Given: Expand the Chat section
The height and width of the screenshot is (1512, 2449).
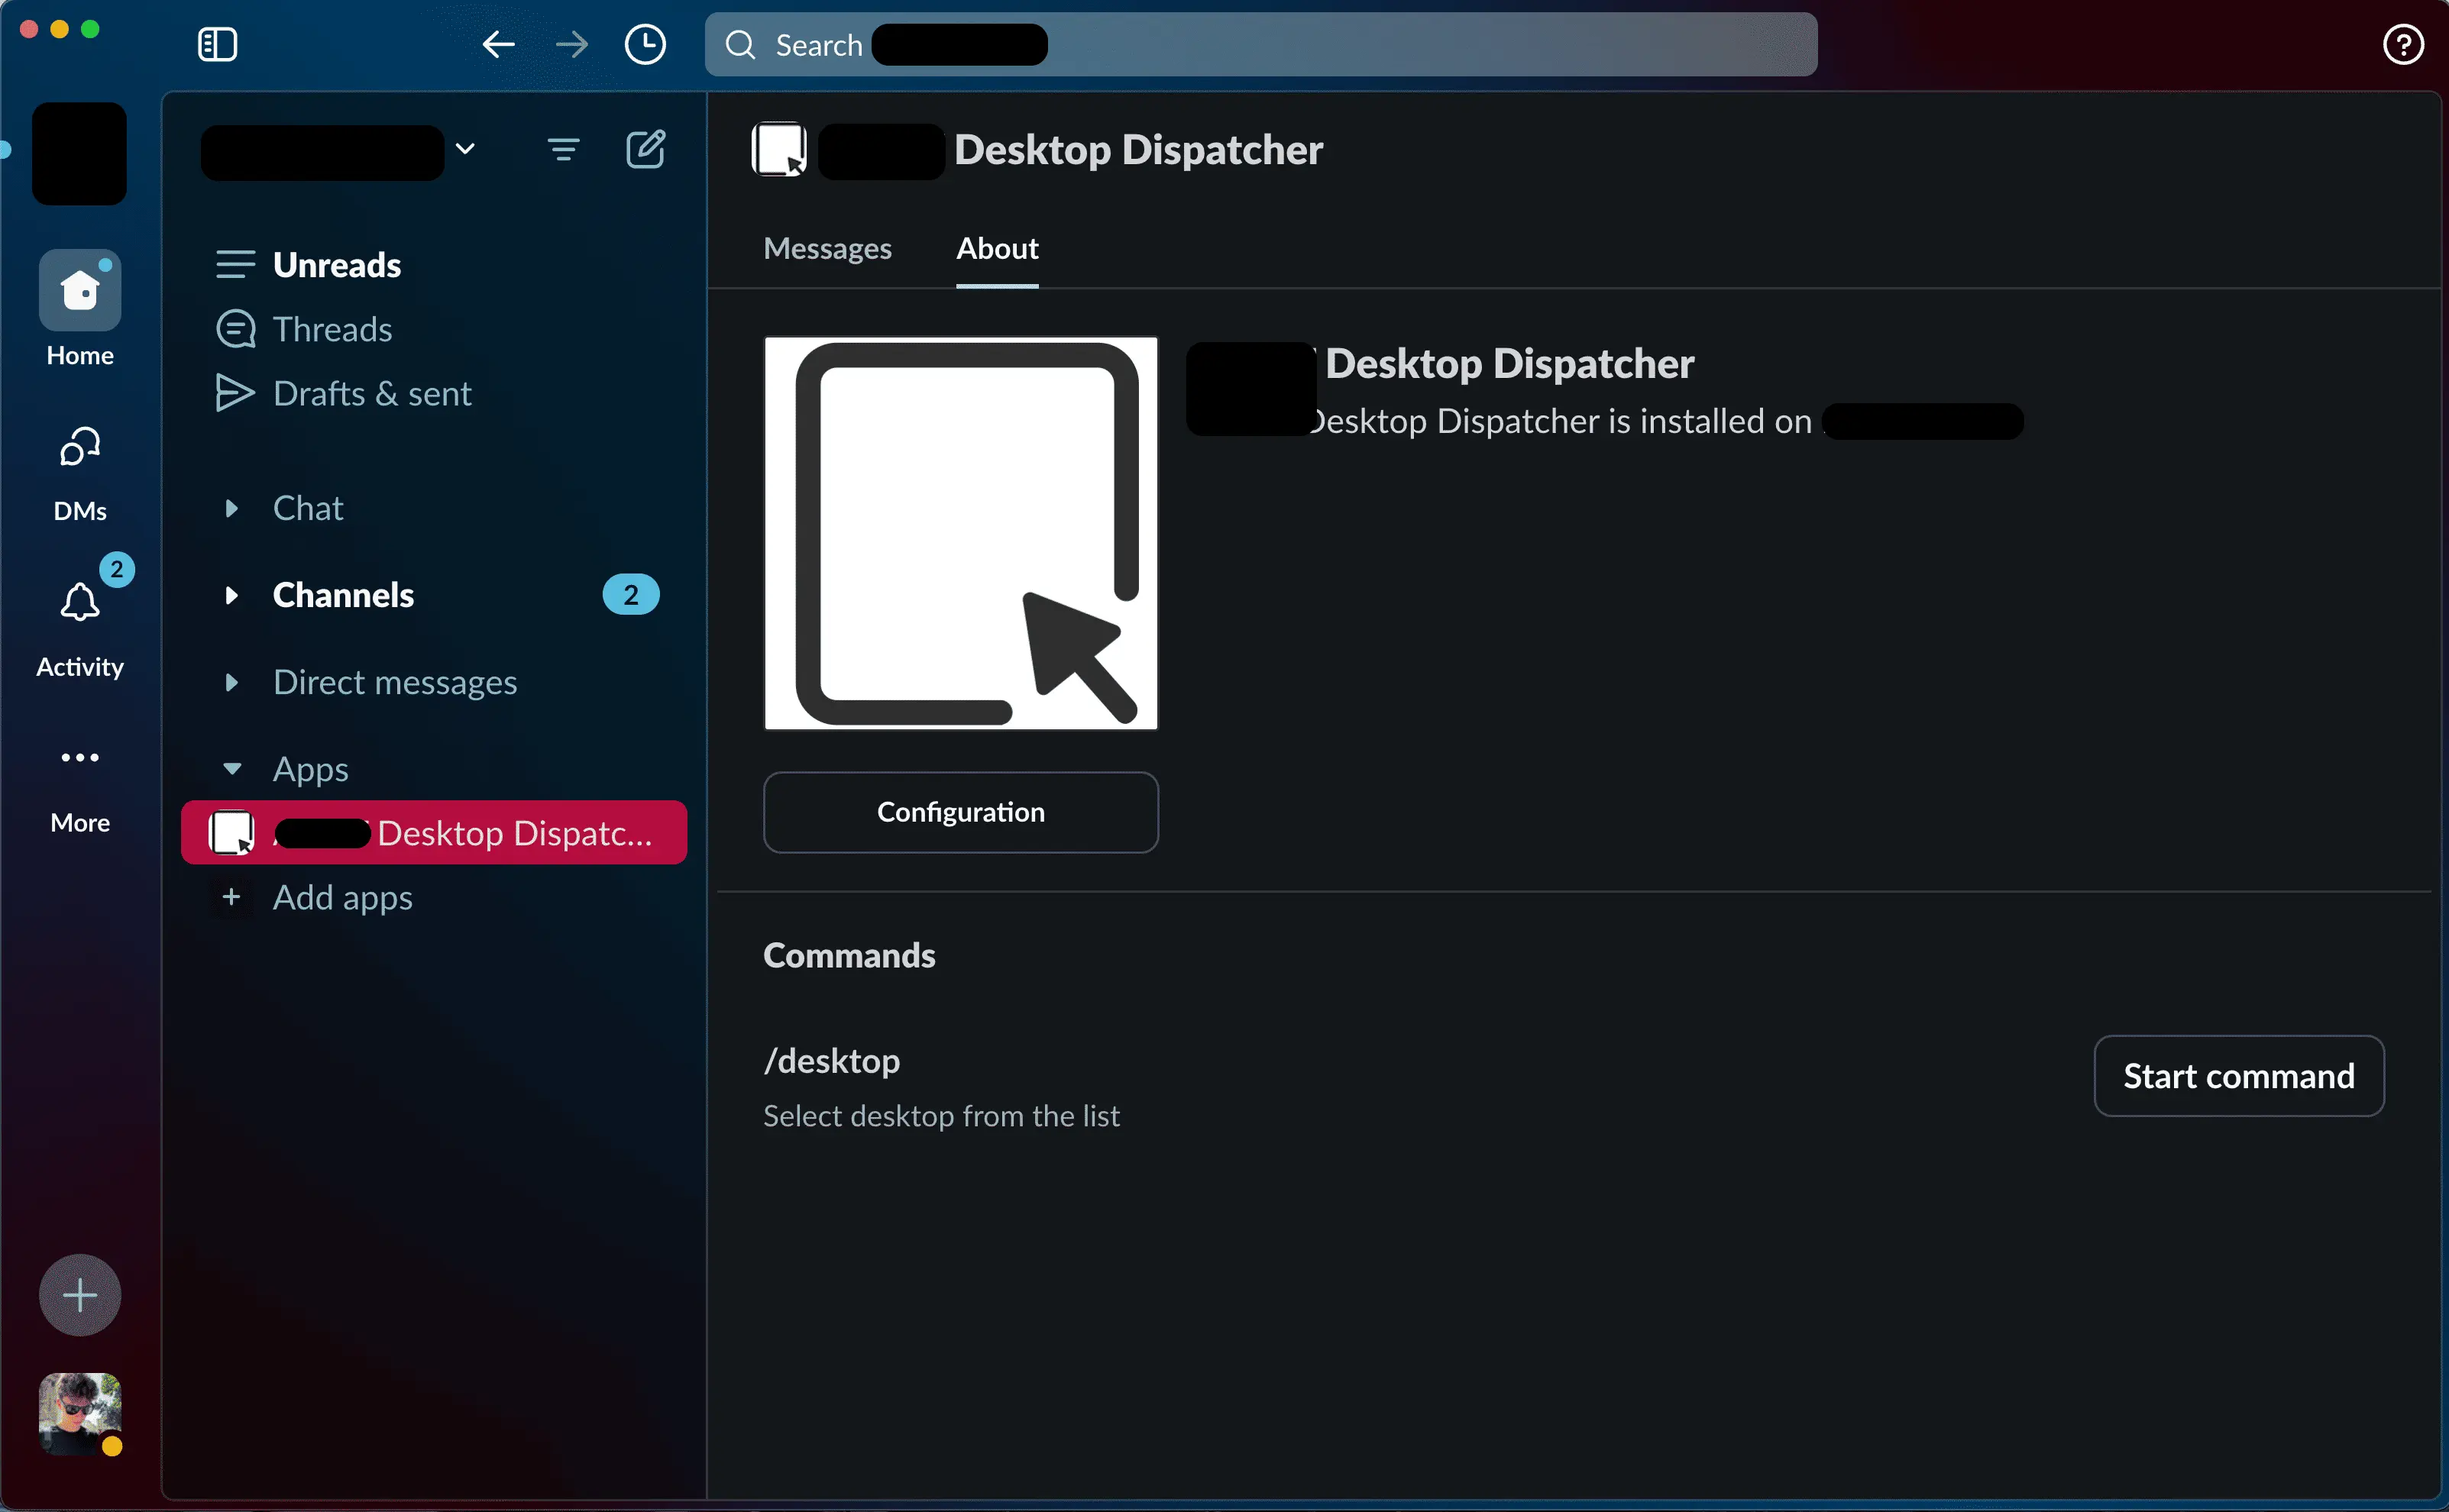Looking at the screenshot, I should click(x=232, y=508).
